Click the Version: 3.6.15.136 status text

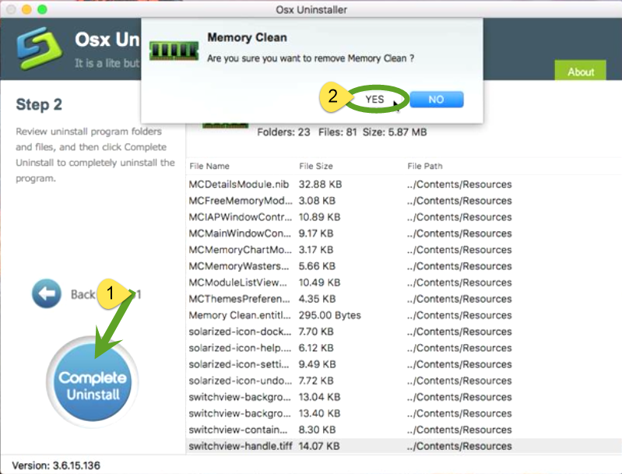pos(56,465)
